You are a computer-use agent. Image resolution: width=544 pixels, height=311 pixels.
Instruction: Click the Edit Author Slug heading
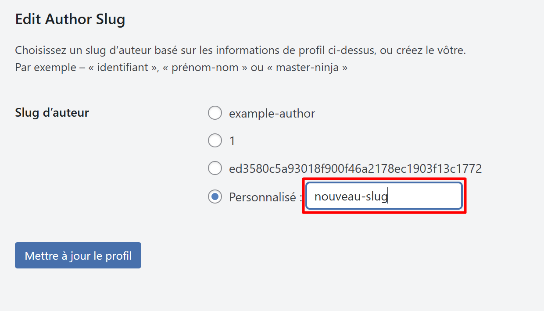click(x=70, y=20)
